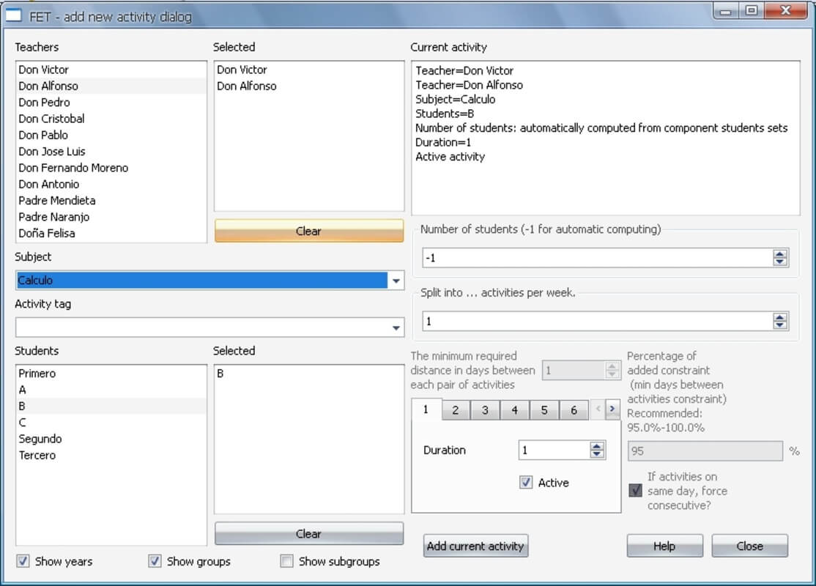Click the FET window title bar icon
816x586 pixels.
click(x=13, y=15)
